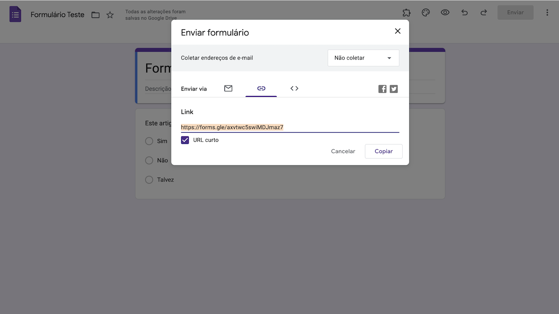This screenshot has height=314, width=559.
Task: Open the add-ons puzzle icon
Action: coord(407,13)
